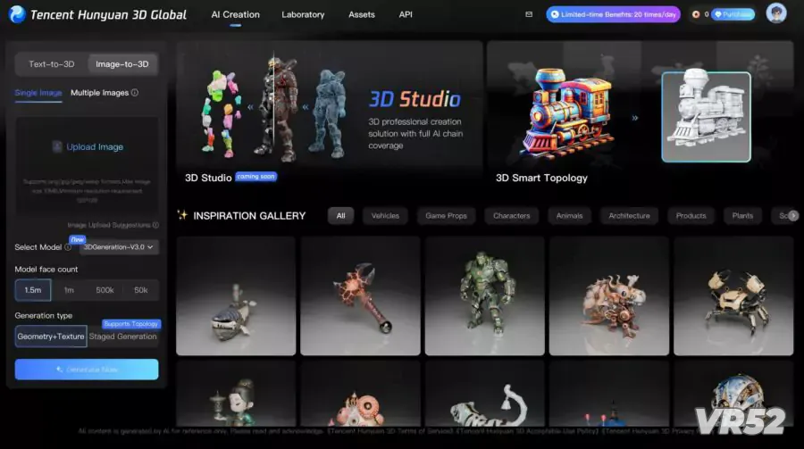Click the upload icon in image area

[57, 147]
